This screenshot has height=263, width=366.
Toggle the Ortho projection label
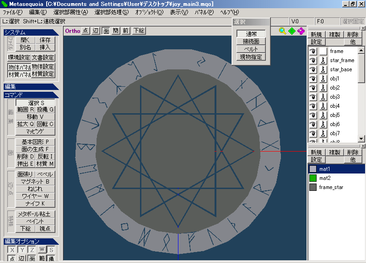[x=73, y=31]
